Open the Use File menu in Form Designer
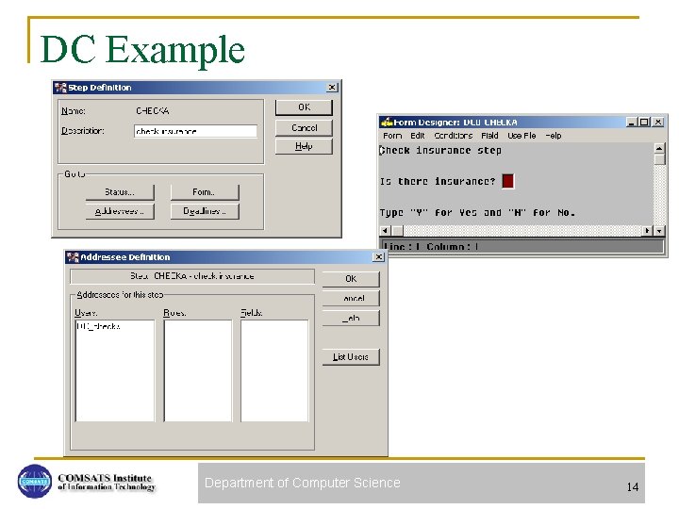 click(522, 136)
